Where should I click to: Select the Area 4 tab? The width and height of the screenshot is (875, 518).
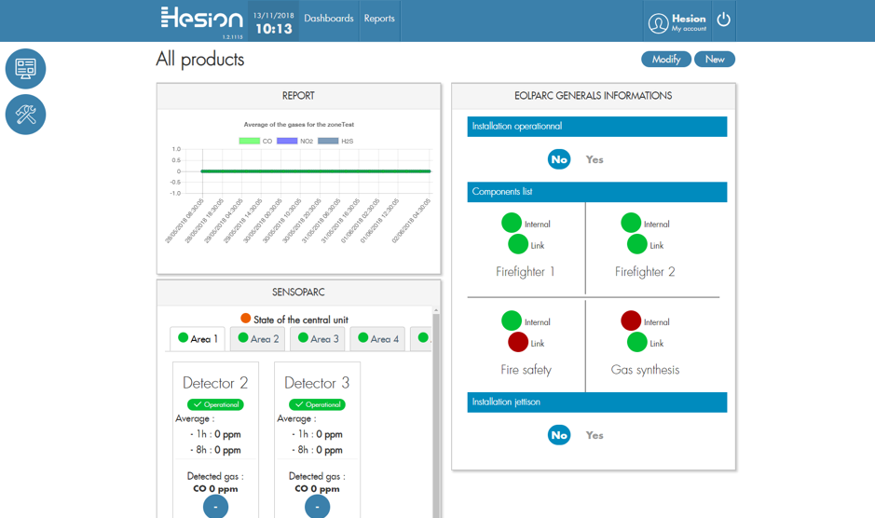(377, 339)
